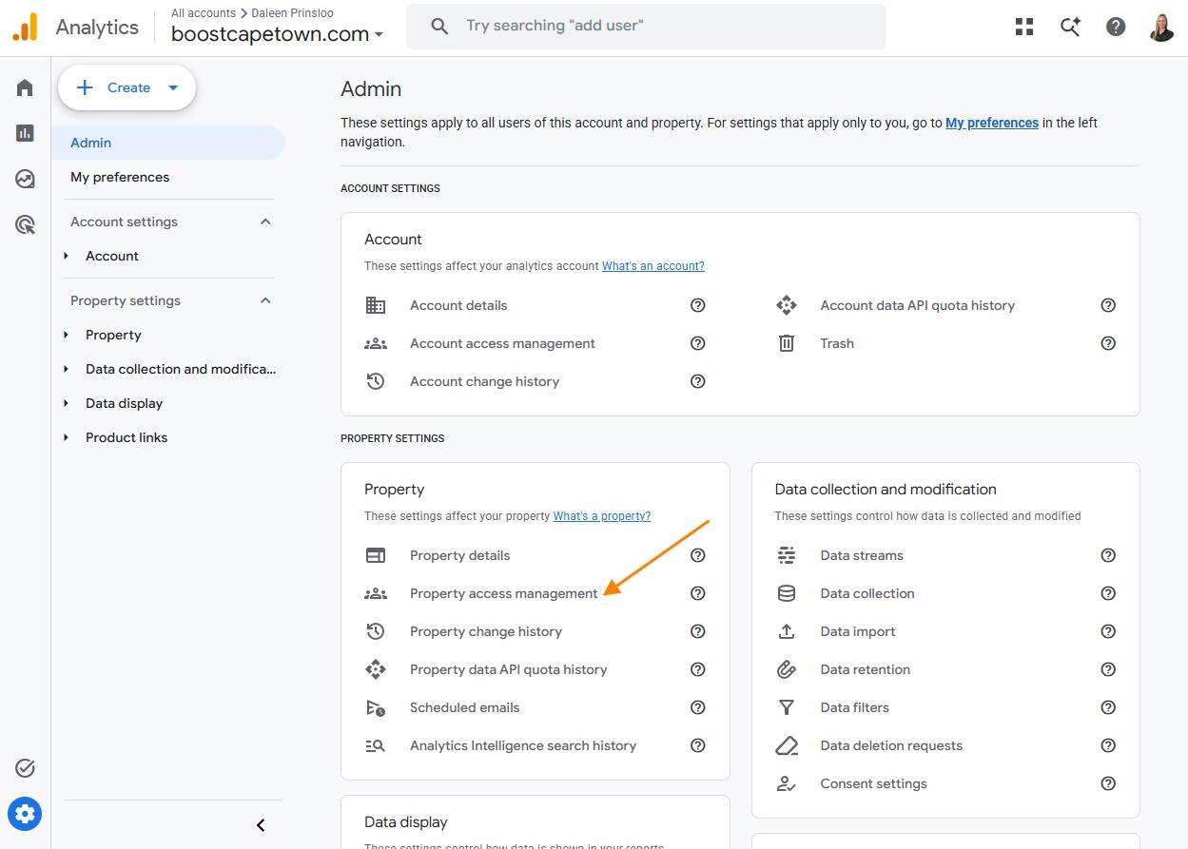Screen dimensions: 1188x849
Task: Click the All accounts breadcrumb
Action: (x=204, y=13)
